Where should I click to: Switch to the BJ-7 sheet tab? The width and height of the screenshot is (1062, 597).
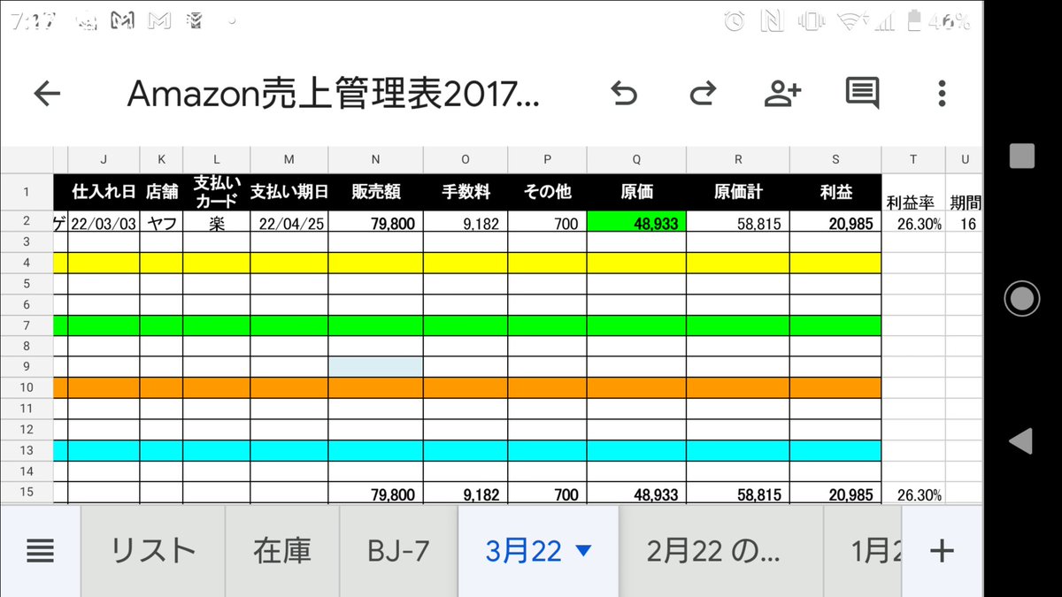pyautogui.click(x=398, y=551)
